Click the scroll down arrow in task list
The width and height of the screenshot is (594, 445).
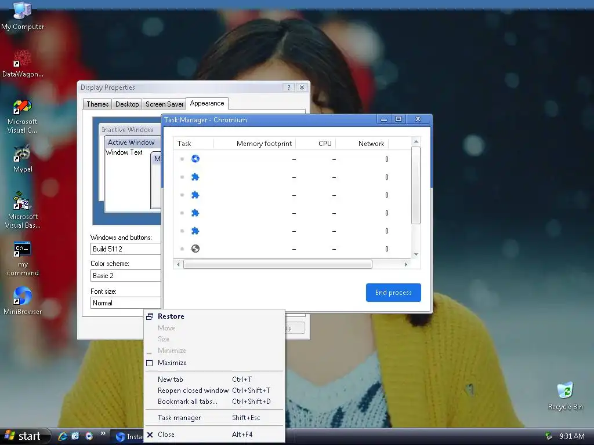[416, 254]
